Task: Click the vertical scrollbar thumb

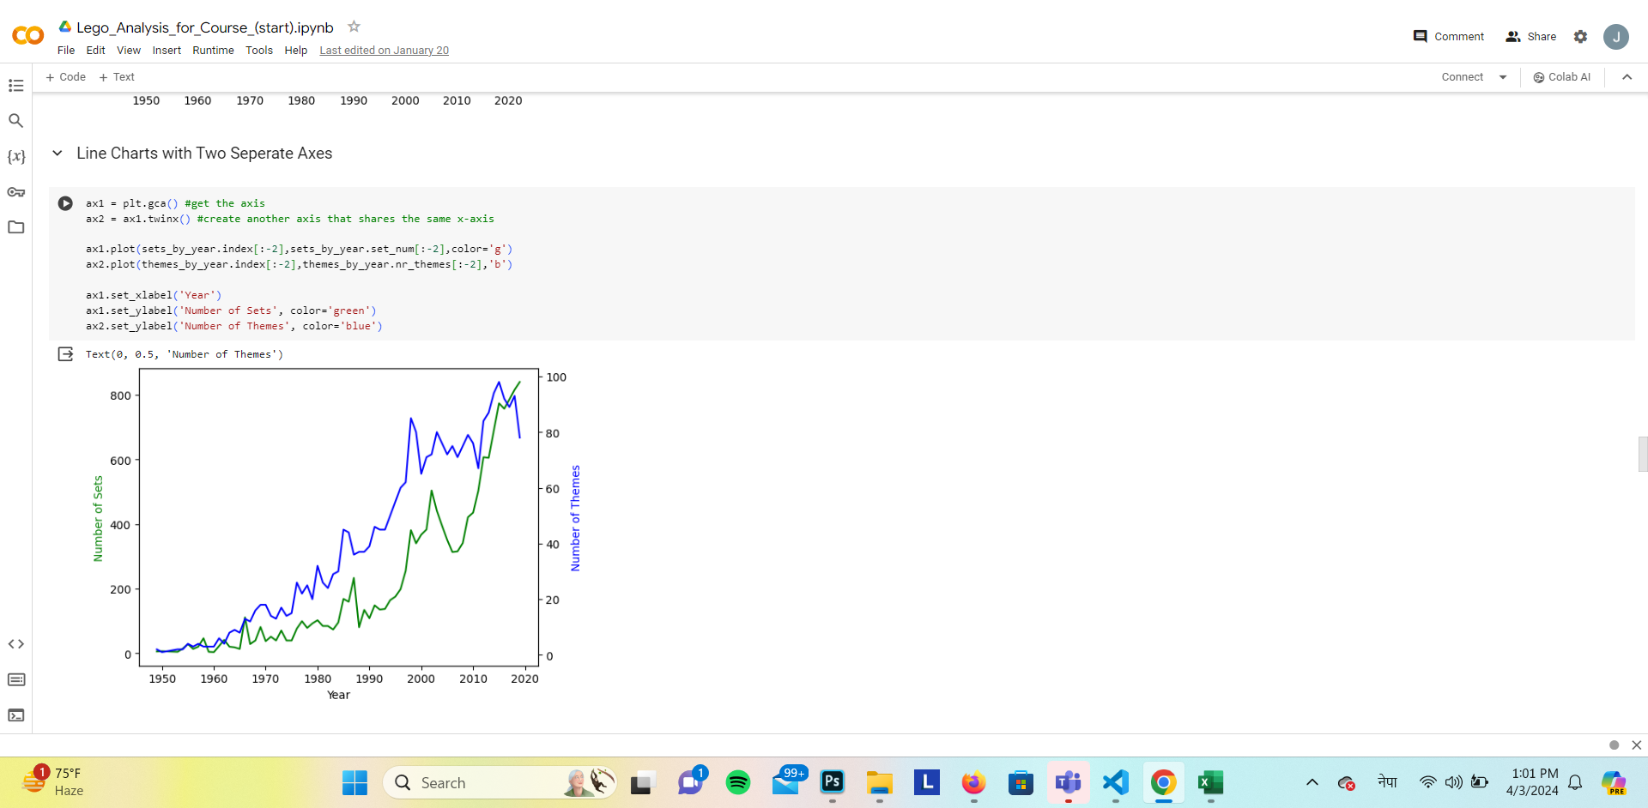Action: (x=1642, y=454)
